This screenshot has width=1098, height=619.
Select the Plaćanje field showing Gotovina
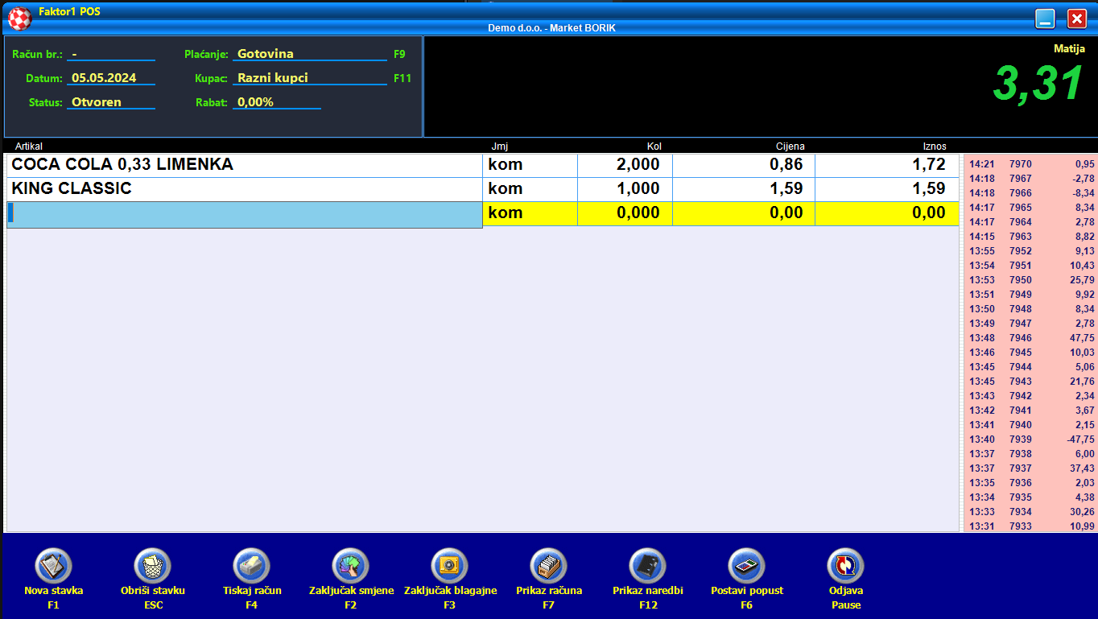pyautogui.click(x=310, y=54)
